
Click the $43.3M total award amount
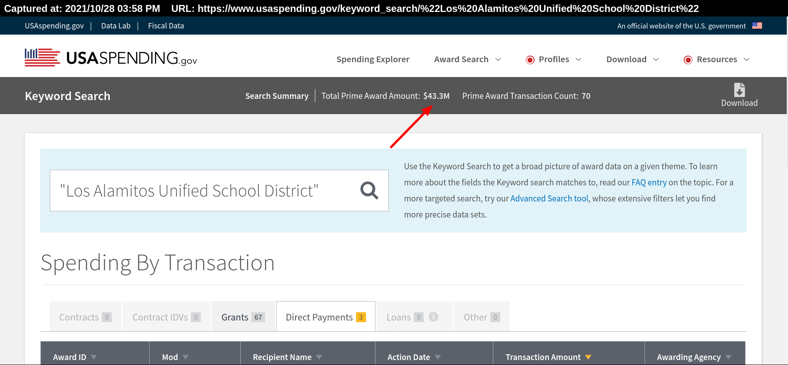[436, 96]
